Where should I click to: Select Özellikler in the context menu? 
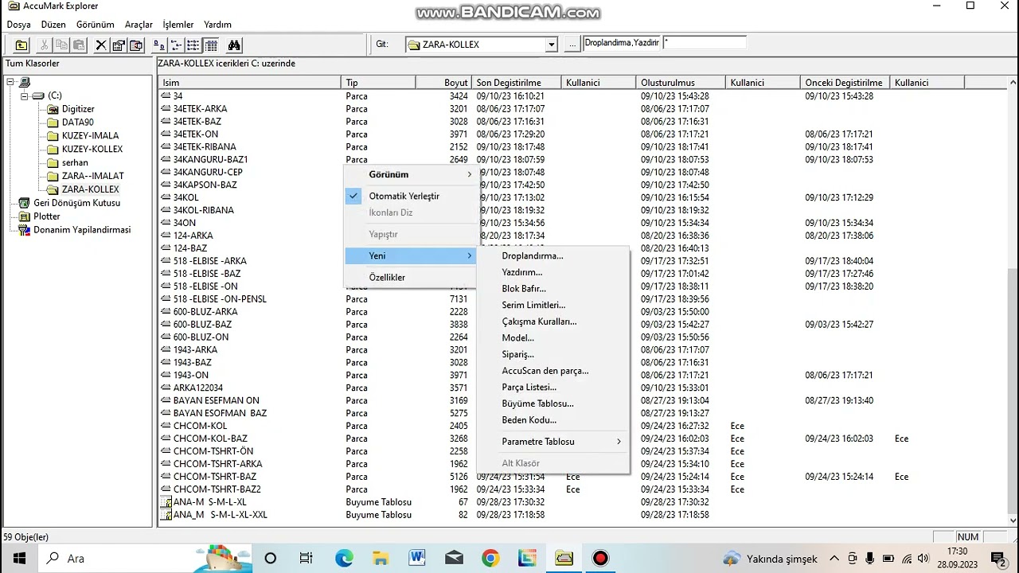click(411, 277)
